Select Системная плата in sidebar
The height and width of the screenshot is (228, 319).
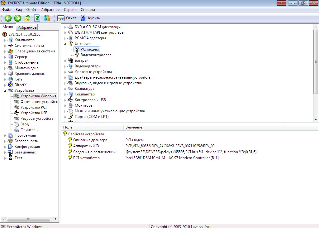(29, 46)
